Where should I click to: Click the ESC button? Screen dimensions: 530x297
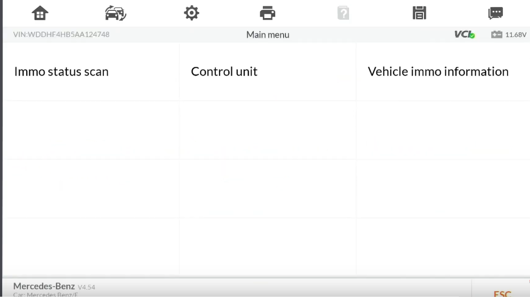502,293
